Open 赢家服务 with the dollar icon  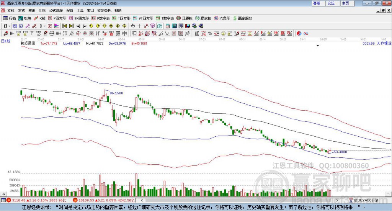243,18
